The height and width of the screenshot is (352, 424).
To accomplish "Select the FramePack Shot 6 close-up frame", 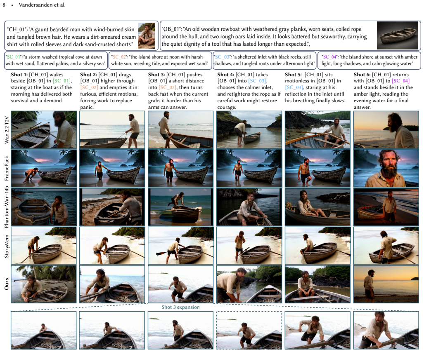I will 386,168.
